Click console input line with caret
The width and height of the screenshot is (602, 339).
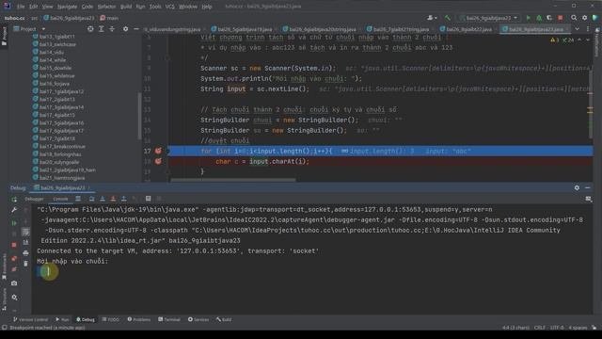[x=312, y=272]
